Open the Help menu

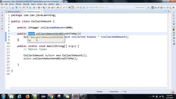[57, 4]
